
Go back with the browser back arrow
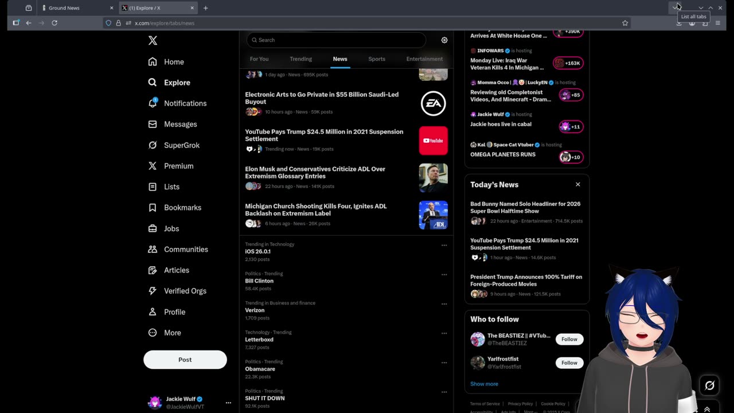29,23
